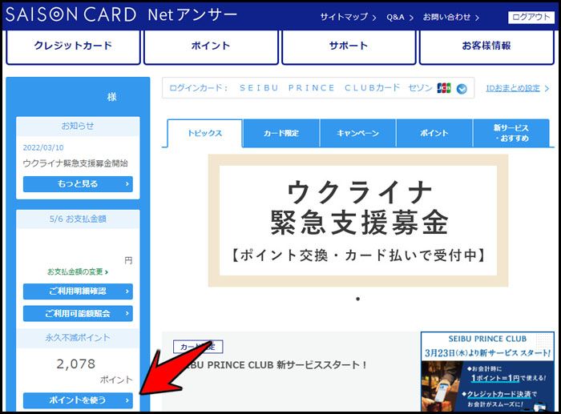Click the 5/6 お支払金額 heading

point(78,219)
